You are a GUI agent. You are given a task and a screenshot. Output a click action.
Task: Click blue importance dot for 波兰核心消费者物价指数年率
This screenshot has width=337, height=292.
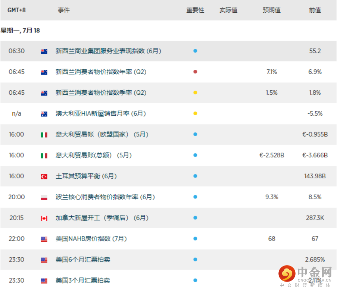click(x=195, y=197)
